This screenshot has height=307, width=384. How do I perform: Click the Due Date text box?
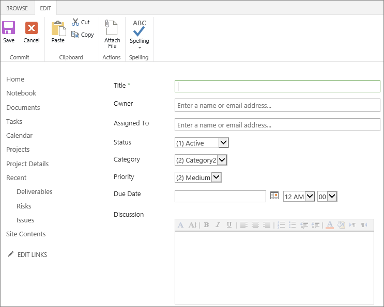point(220,196)
